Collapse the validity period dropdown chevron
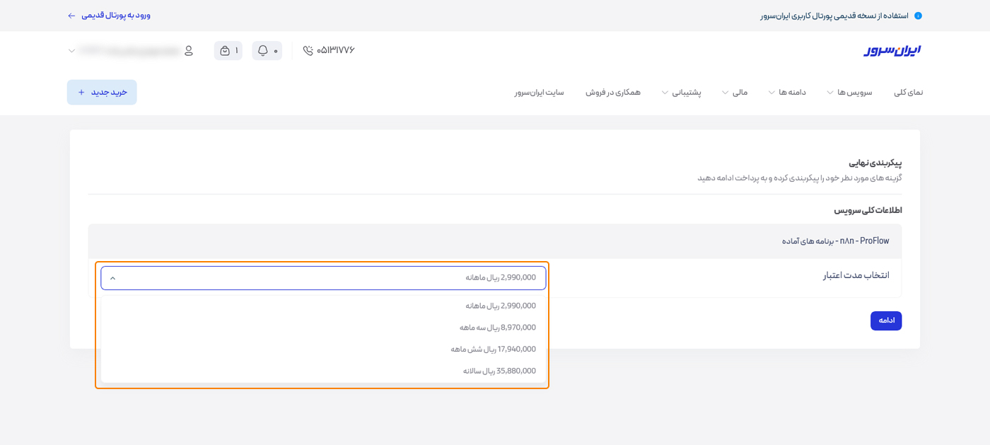 [x=113, y=278]
